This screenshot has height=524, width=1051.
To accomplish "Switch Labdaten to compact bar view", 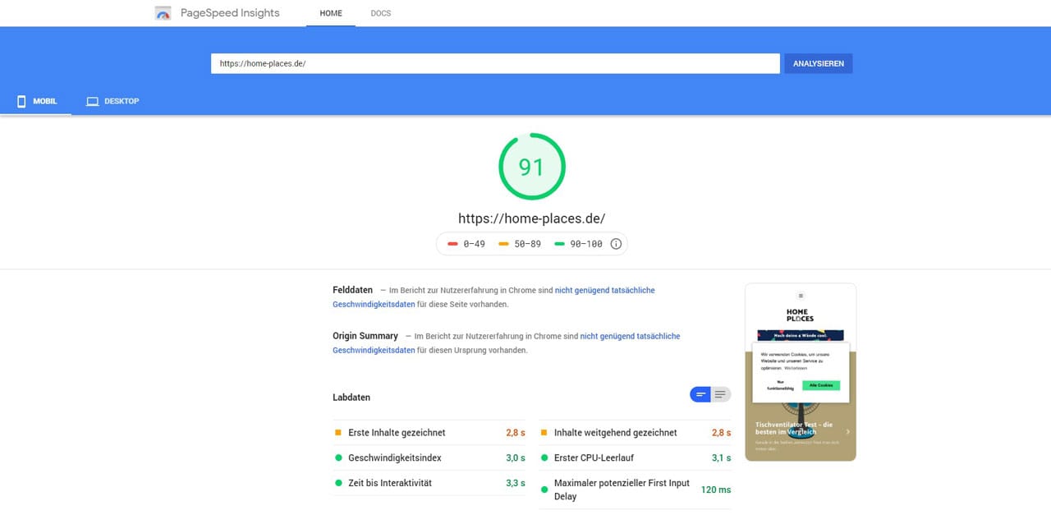I will tap(700, 395).
